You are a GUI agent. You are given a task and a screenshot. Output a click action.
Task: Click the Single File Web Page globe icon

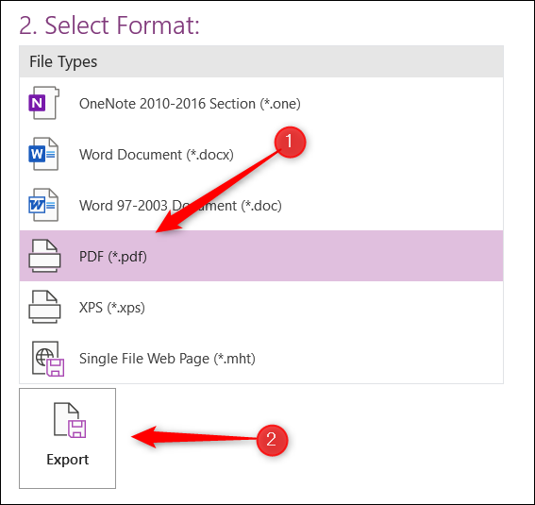(x=48, y=359)
